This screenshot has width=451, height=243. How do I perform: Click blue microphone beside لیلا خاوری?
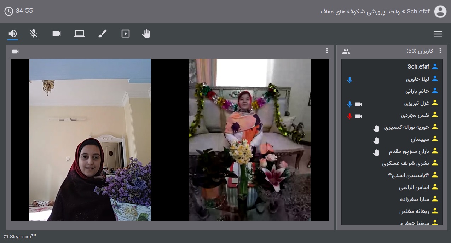(x=349, y=80)
